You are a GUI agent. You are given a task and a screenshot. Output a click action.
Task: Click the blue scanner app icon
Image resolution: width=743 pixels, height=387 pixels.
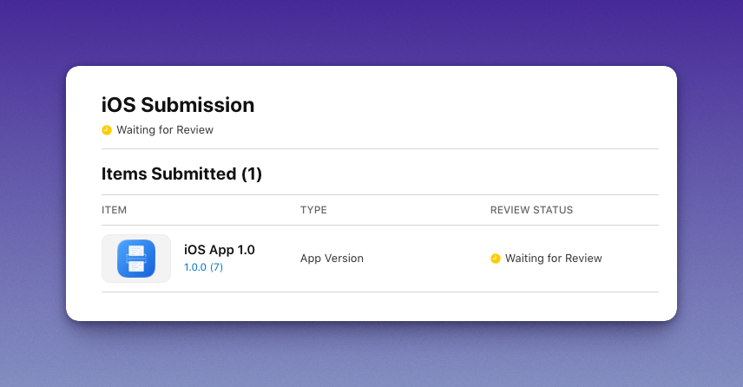tap(136, 259)
